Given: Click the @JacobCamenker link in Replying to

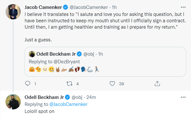Looking at the screenshot, I should (68, 104).
